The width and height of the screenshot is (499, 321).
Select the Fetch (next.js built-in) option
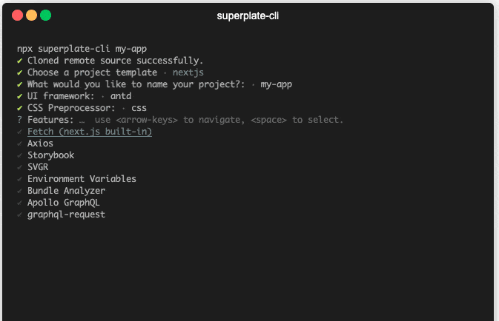[89, 132]
